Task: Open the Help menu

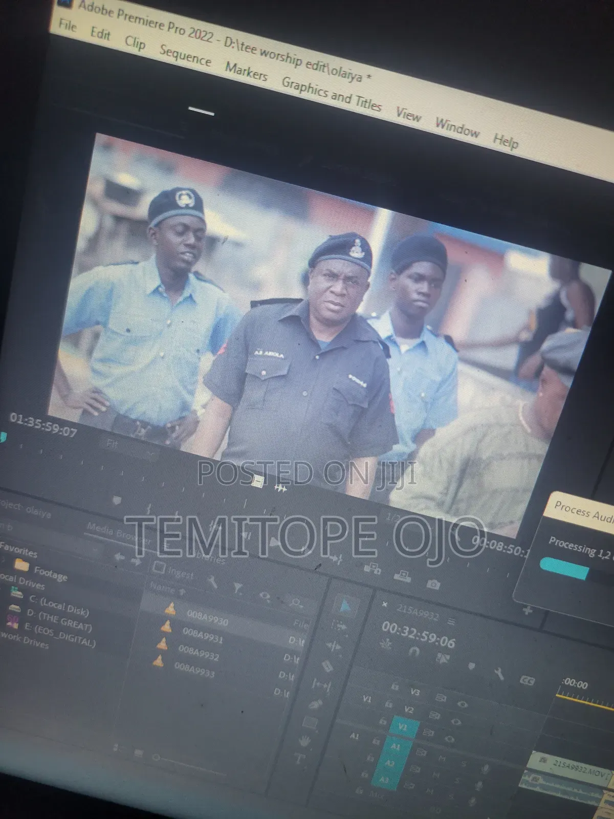Action: coord(506,140)
